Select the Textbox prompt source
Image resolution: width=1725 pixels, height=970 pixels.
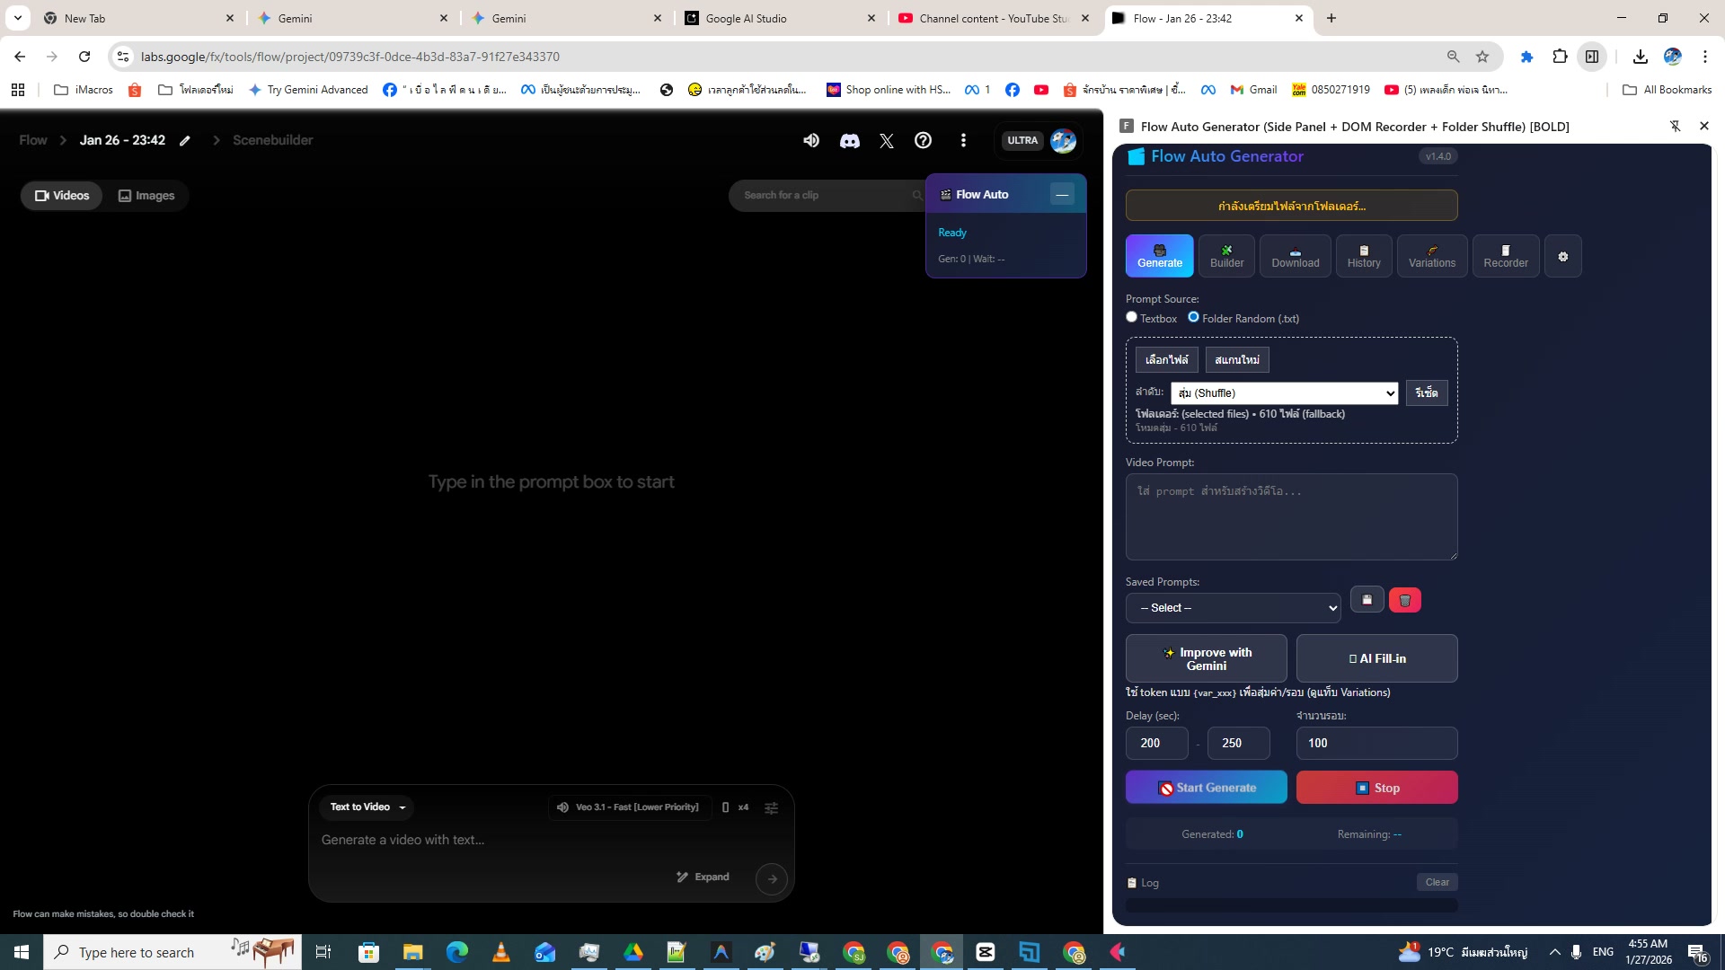point(1132,317)
